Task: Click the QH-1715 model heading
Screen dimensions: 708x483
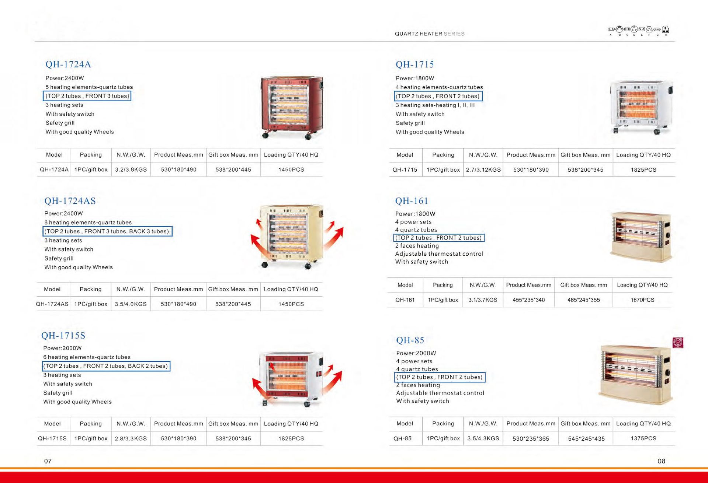Action: [414, 64]
